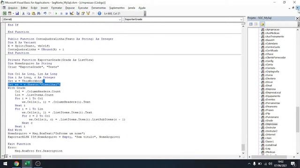Select cFerramentas class module in tree
The height and width of the screenshot is (168, 300).
pos(272,103)
